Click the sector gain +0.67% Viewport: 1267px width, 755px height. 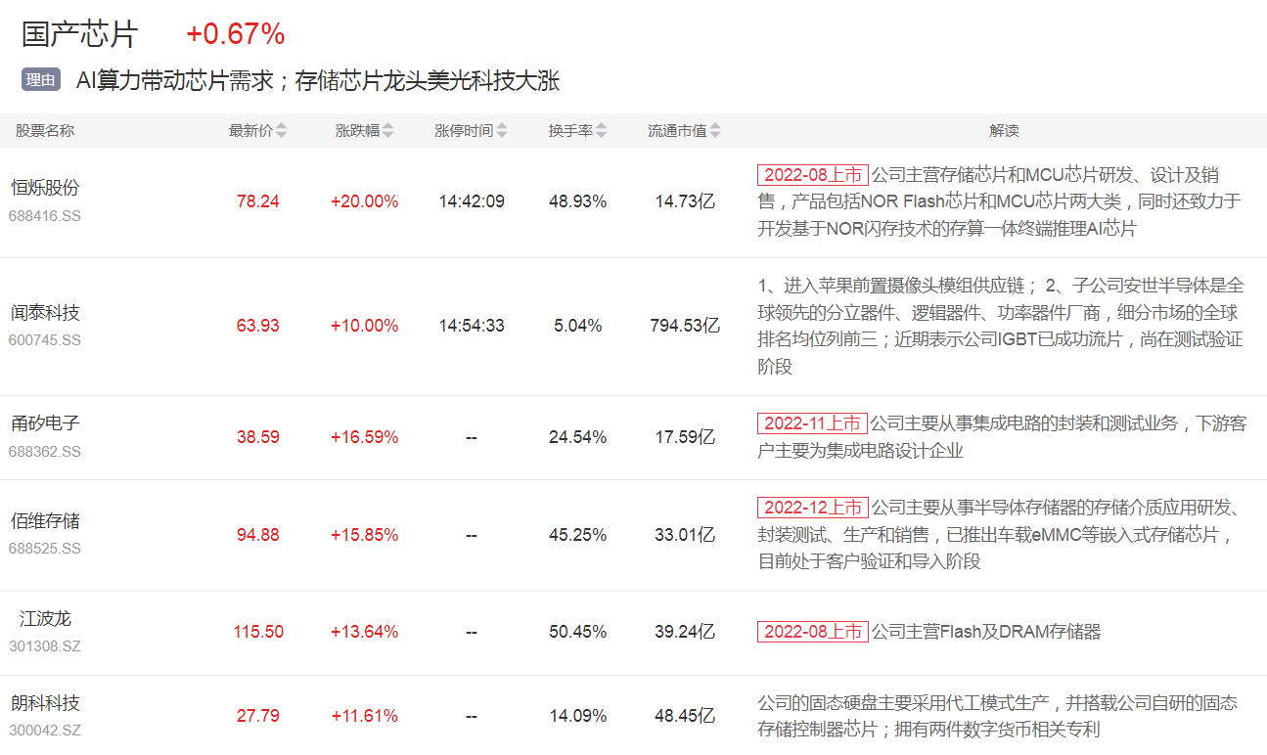pyautogui.click(x=236, y=34)
